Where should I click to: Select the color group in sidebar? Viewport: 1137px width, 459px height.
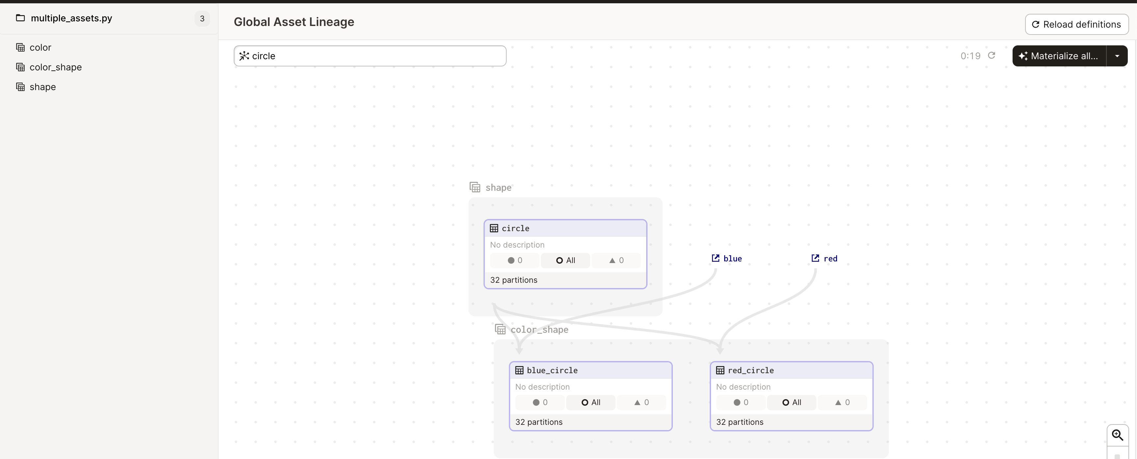coord(40,48)
